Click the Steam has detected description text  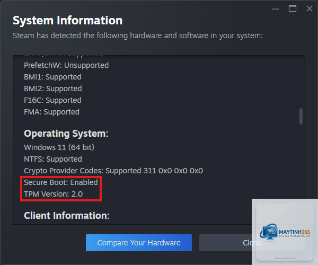coord(138,36)
